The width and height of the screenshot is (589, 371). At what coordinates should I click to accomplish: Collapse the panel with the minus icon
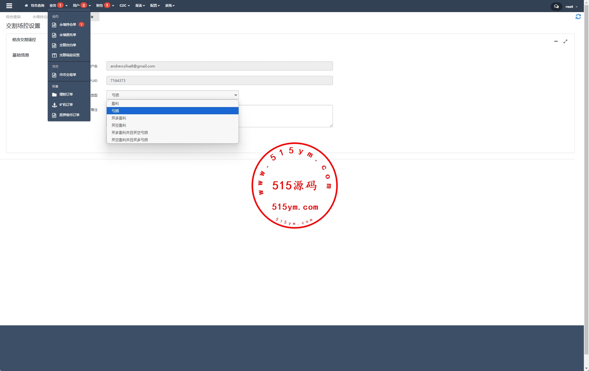(556, 41)
